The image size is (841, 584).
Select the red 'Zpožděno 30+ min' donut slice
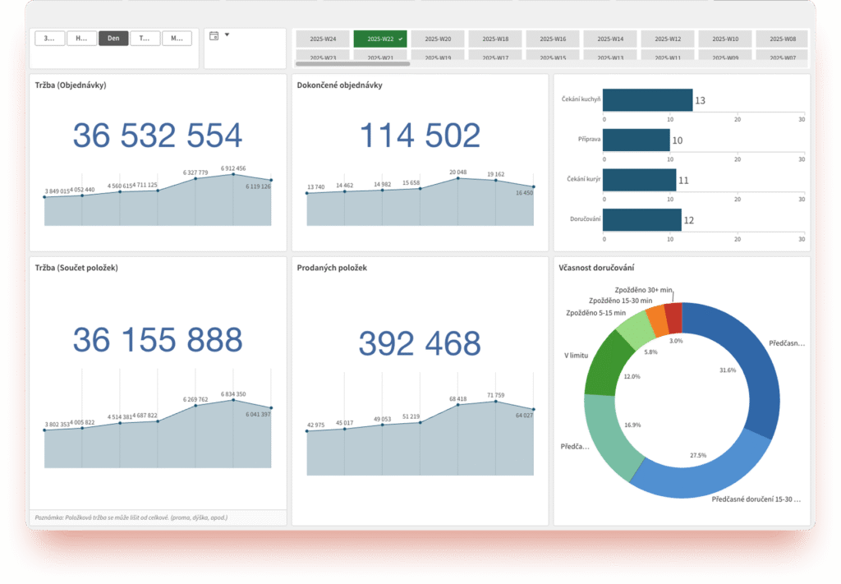(673, 317)
